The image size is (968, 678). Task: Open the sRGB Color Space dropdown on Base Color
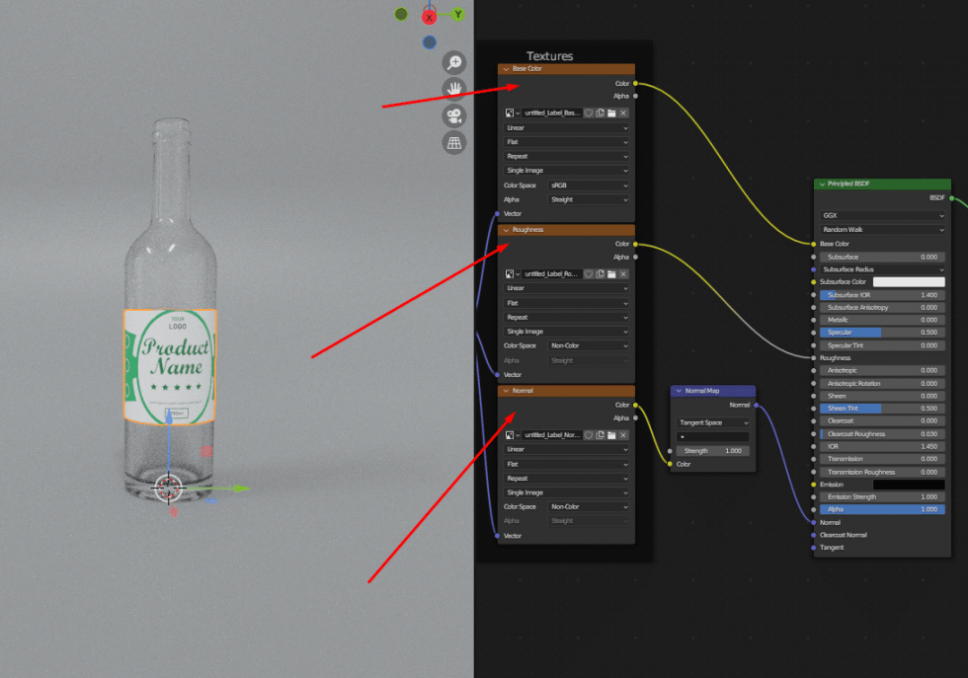pyautogui.click(x=590, y=186)
